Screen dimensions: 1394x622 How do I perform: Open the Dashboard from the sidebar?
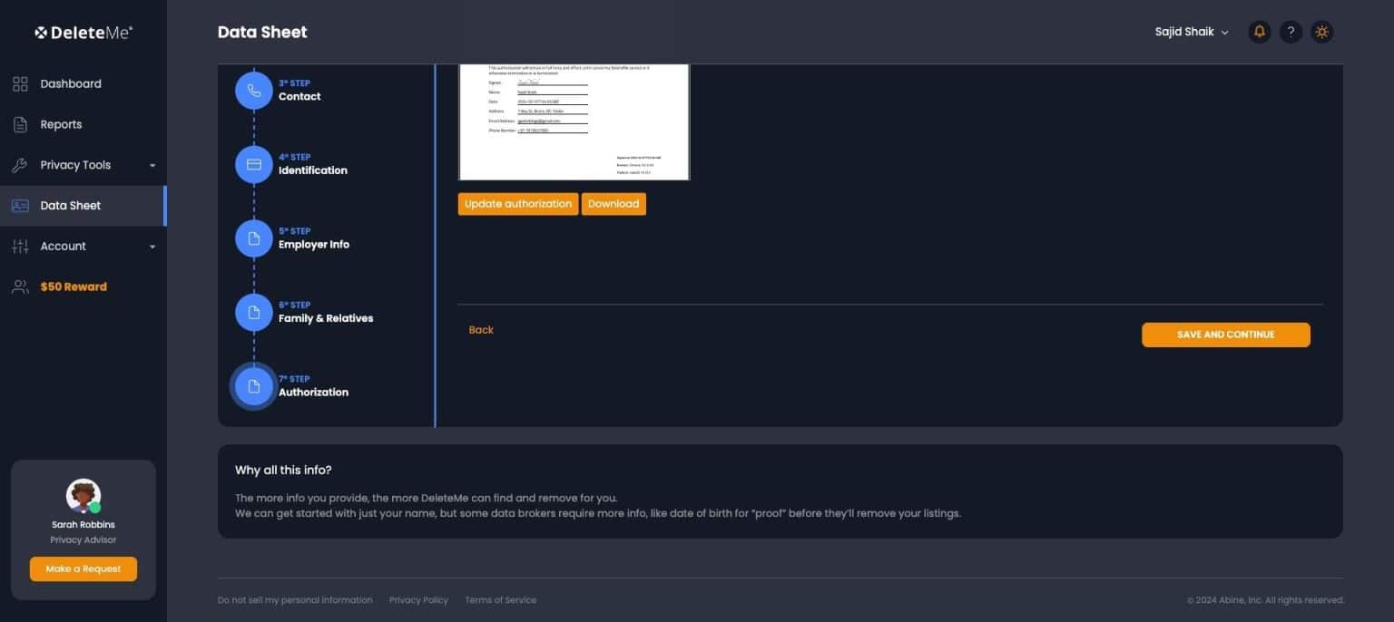[x=71, y=83]
